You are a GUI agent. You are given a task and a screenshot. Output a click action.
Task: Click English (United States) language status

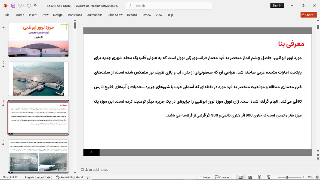point(39,177)
